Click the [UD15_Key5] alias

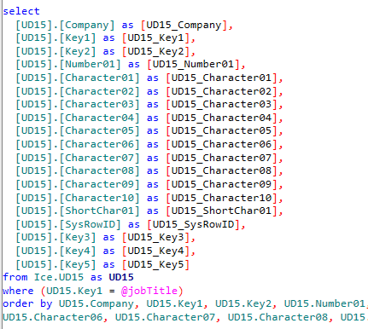(155, 264)
